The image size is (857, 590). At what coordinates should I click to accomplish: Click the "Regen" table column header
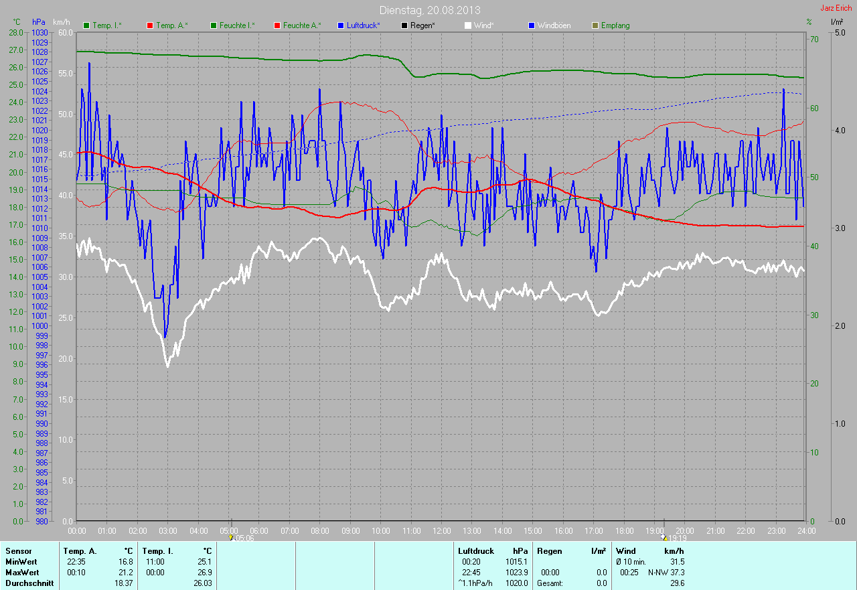click(x=550, y=551)
